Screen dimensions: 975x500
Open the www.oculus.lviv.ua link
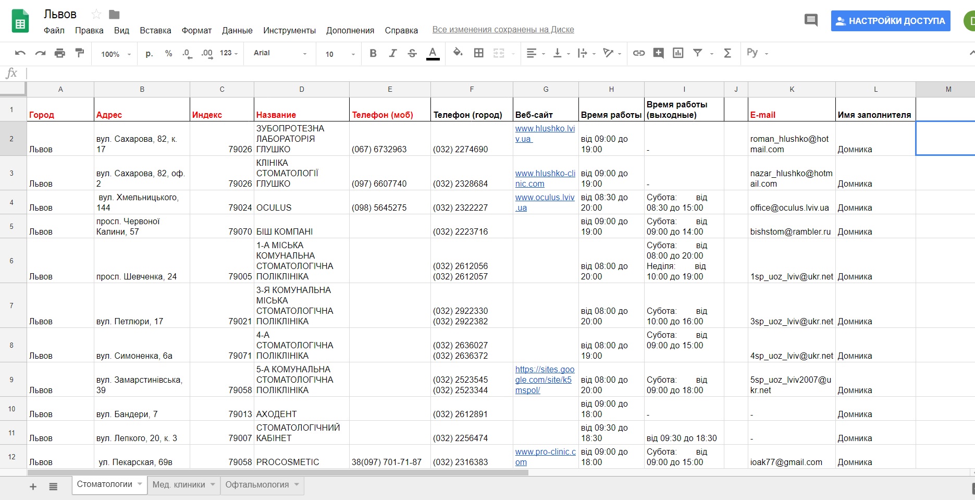545,202
